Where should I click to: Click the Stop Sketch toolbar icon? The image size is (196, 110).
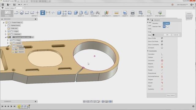pos(160,13)
